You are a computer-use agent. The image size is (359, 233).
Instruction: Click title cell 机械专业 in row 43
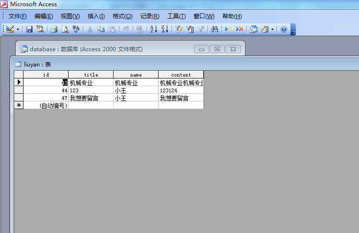91,82
